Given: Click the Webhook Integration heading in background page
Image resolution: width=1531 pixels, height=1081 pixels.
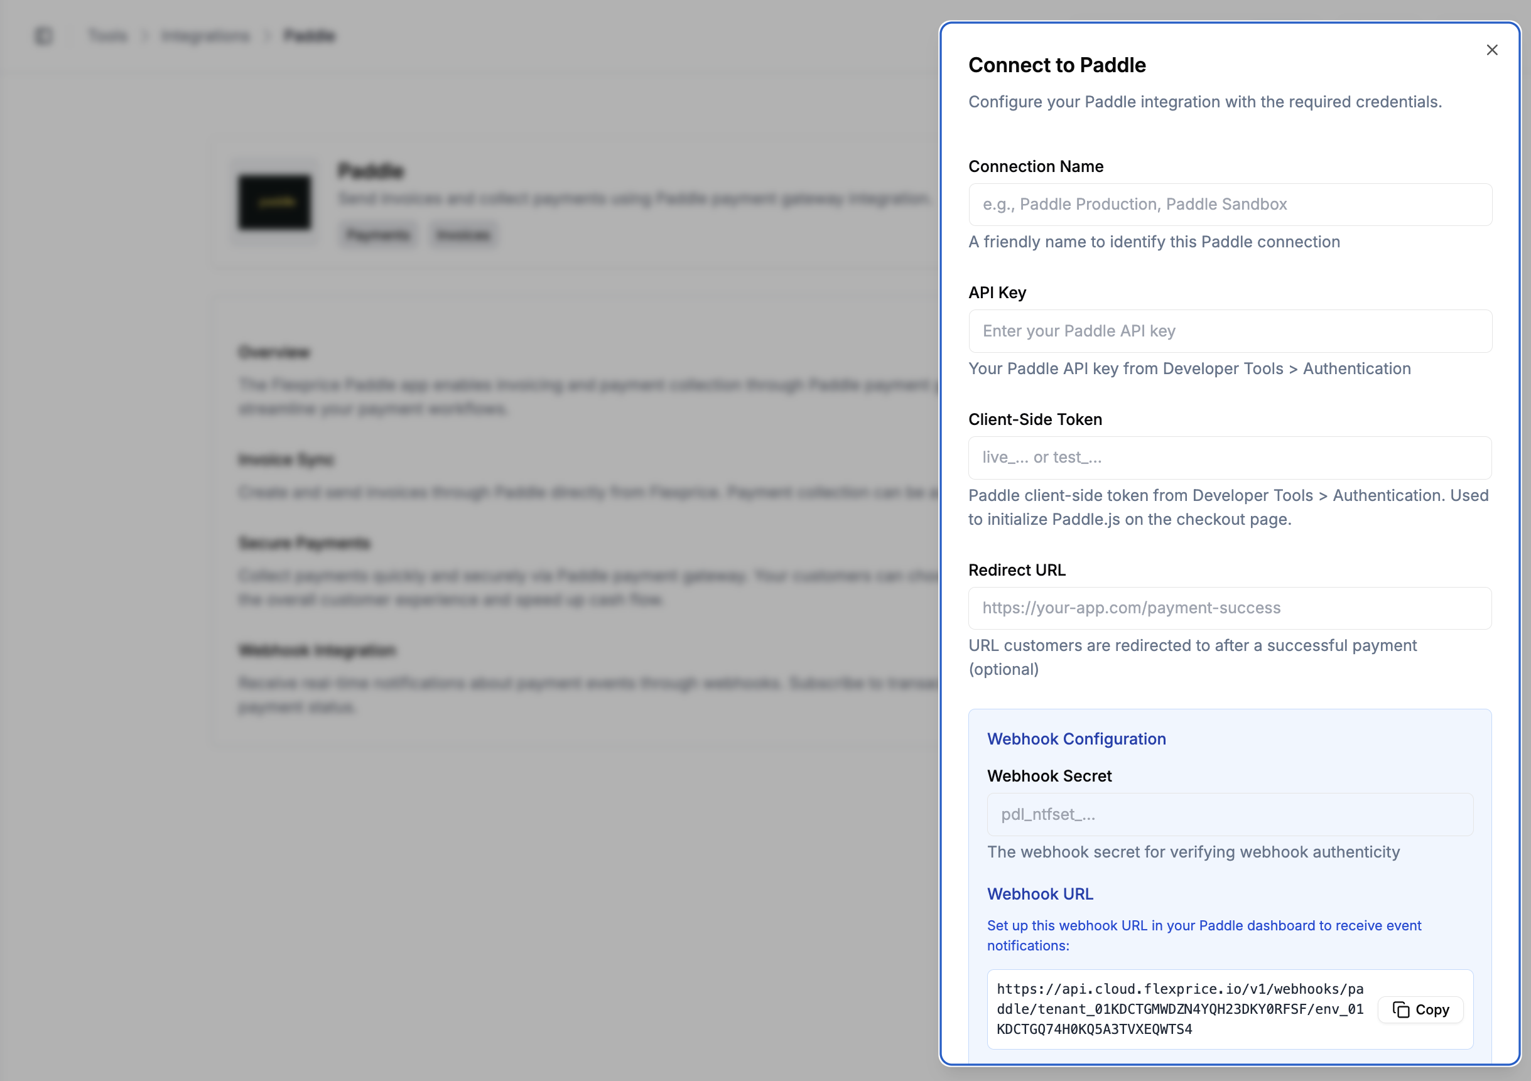Looking at the screenshot, I should pyautogui.click(x=317, y=650).
